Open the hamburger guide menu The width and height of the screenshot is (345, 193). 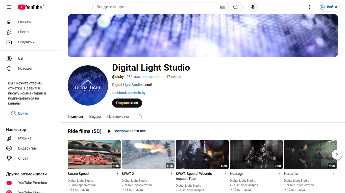pos(9,7)
